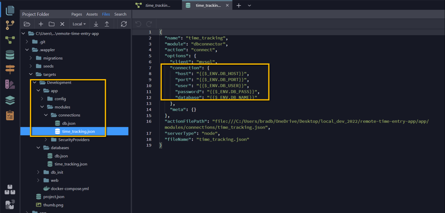The width and height of the screenshot is (445, 213).
Task: Click the "module": "dbconnector" line
Action: coord(196,44)
